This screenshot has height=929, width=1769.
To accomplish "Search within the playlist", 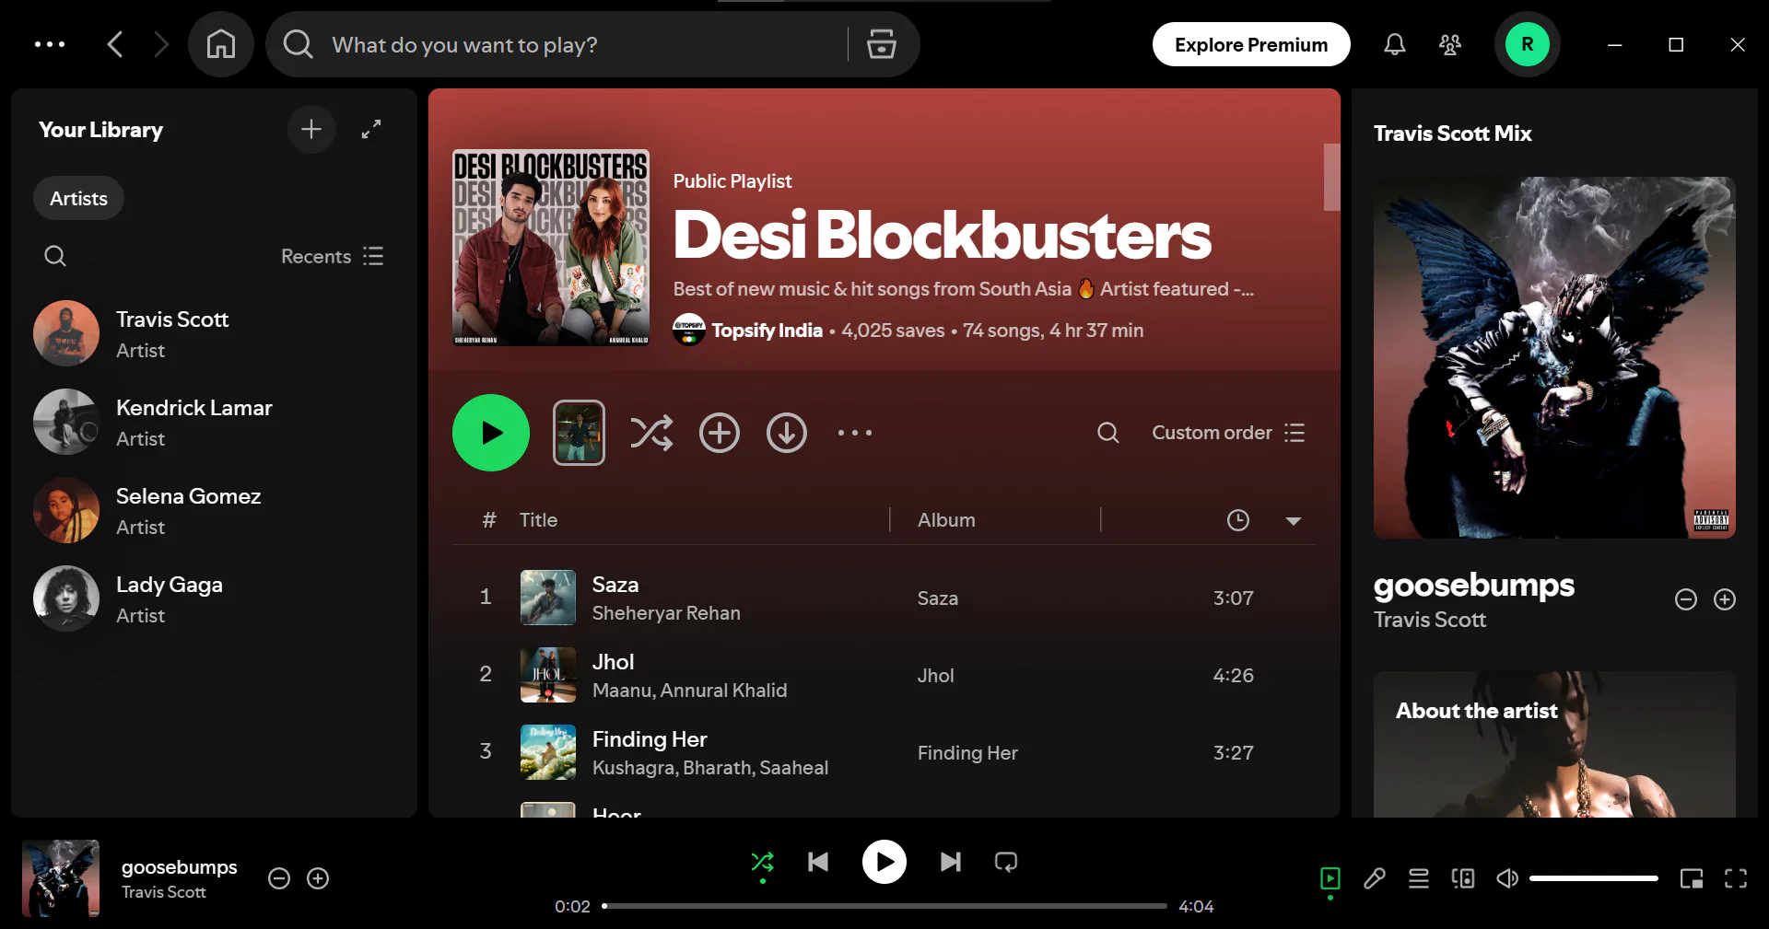I will click(x=1108, y=433).
